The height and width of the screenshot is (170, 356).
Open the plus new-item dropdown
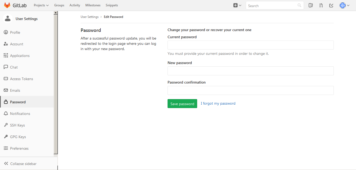click(x=237, y=5)
